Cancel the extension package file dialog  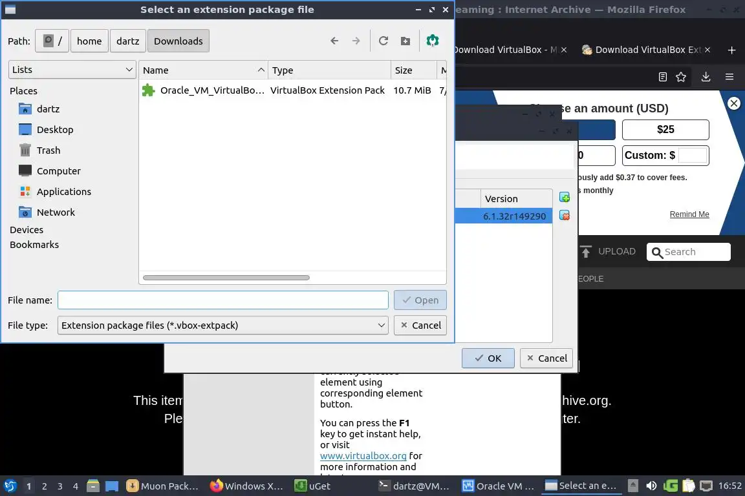coord(420,325)
